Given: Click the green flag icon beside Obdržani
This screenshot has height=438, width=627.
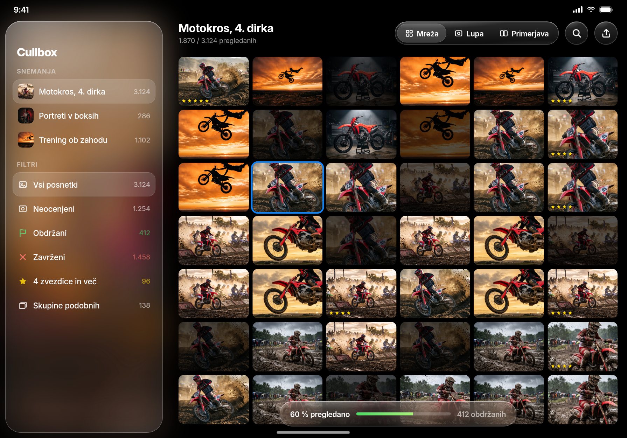Looking at the screenshot, I should pyautogui.click(x=23, y=233).
